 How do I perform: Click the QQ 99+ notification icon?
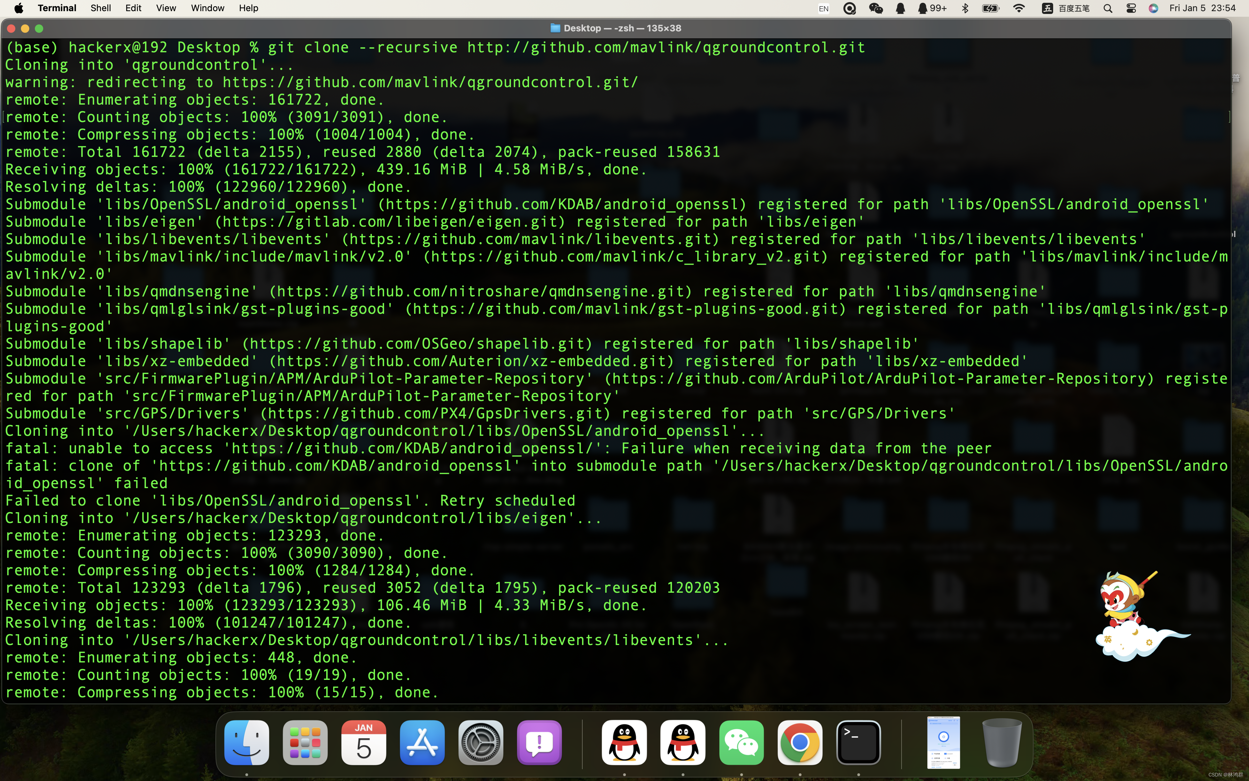pos(932,8)
